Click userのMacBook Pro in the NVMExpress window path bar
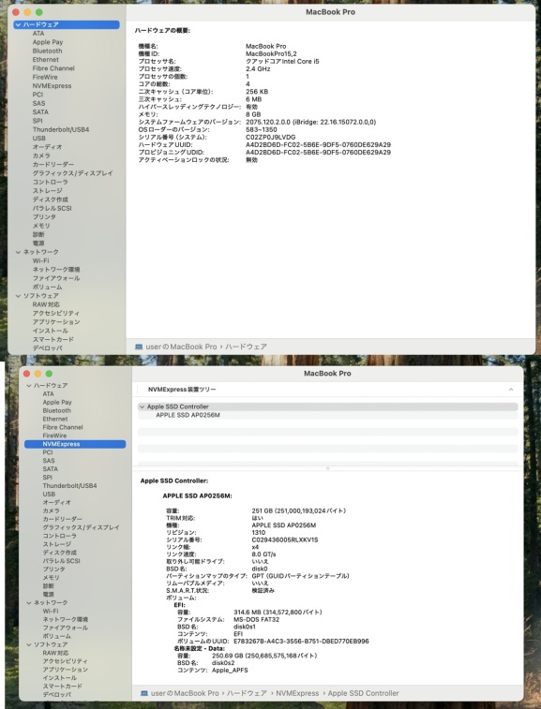 tap(185, 693)
